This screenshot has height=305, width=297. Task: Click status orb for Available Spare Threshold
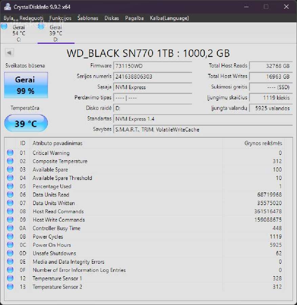[x=10, y=178]
